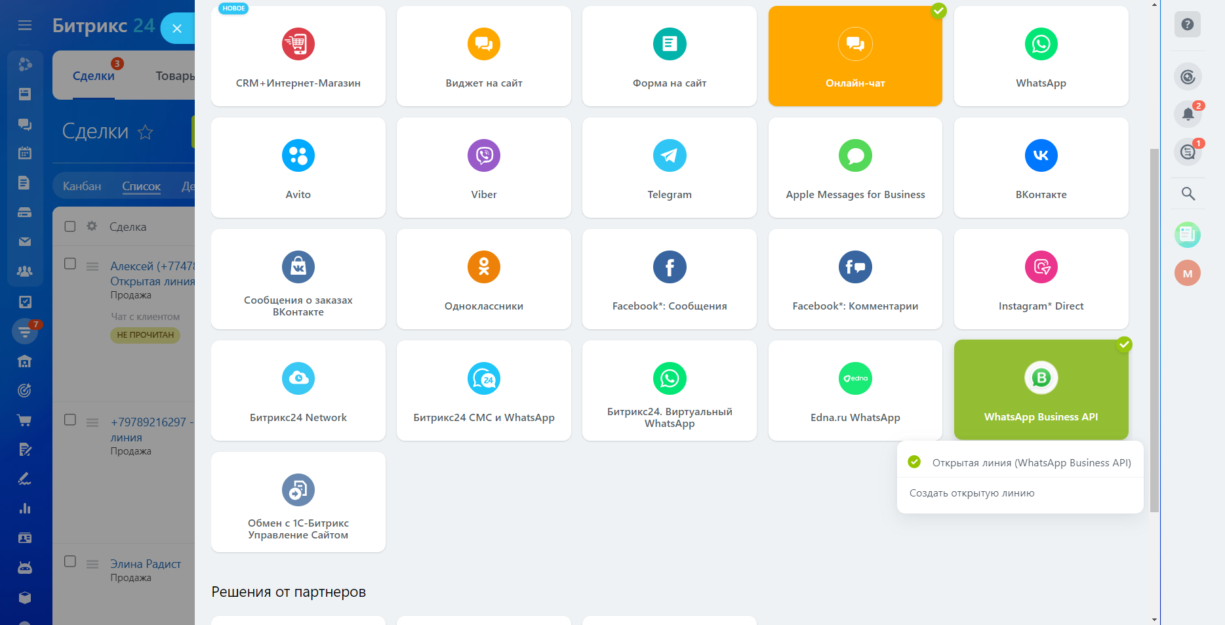Click the WhatsApp Business API card
The width and height of the screenshot is (1225, 625).
1041,390
